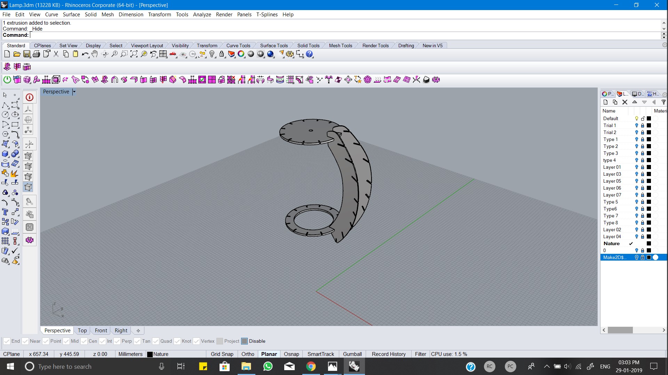Click the Pan hand tool icon

click(x=95, y=54)
